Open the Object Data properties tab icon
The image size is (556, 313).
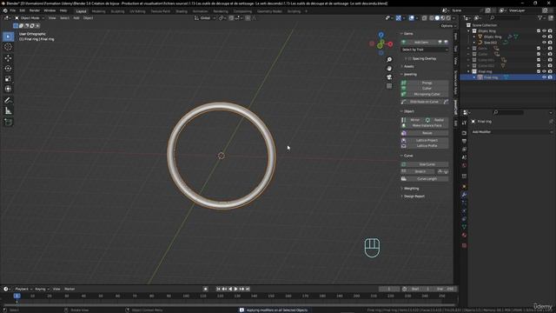coord(464,227)
